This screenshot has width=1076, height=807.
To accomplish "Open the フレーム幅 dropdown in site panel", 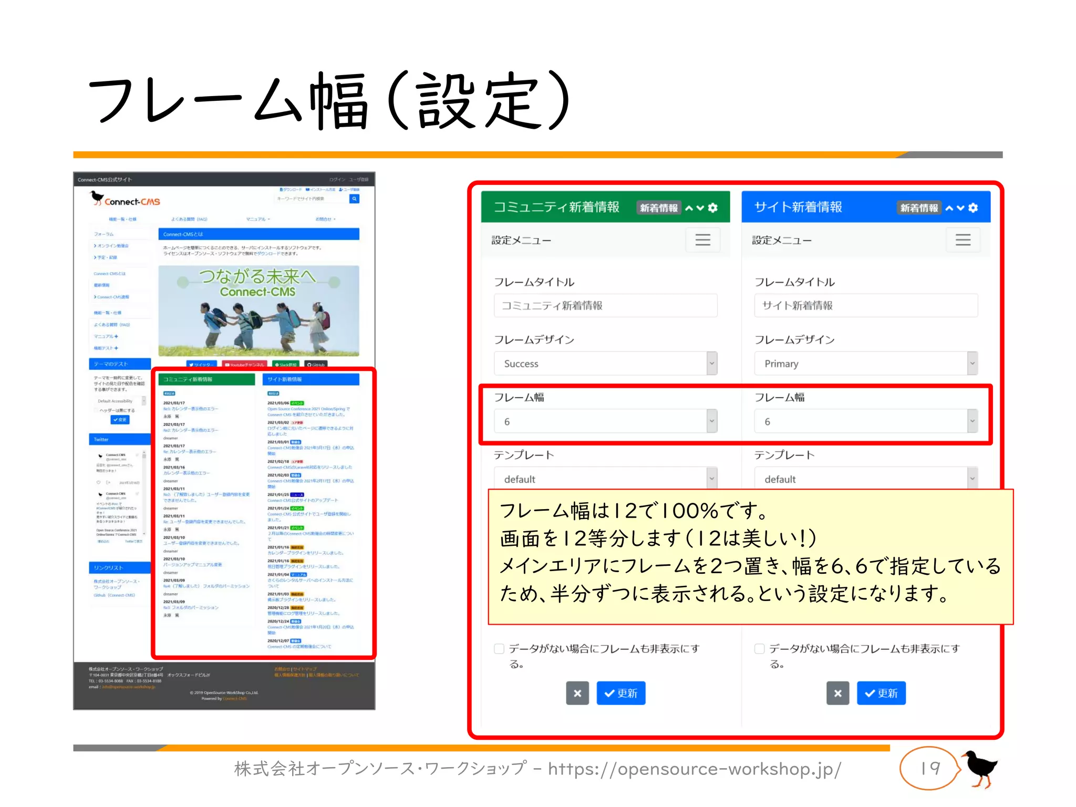I will 866,421.
